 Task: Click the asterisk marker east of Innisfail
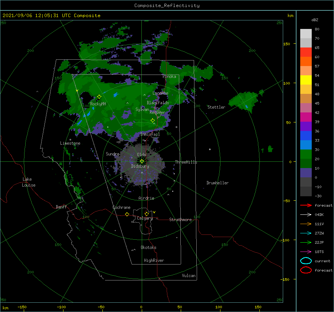pos(176,127)
